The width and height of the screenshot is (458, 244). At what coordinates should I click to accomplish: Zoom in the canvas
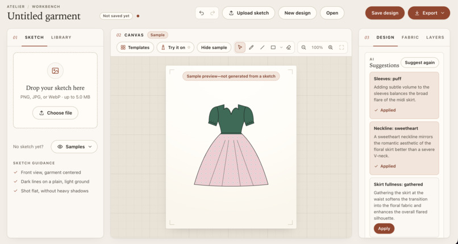[x=330, y=48]
